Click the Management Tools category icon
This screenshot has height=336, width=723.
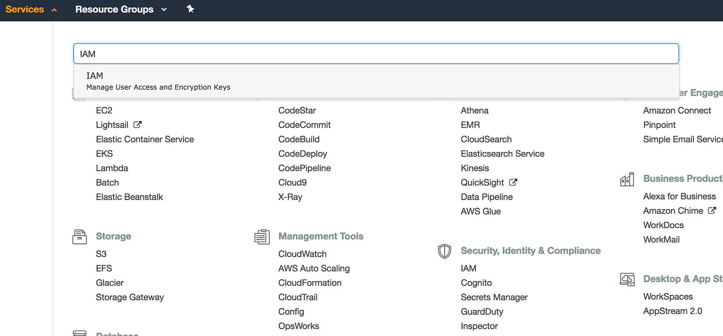coord(262,237)
